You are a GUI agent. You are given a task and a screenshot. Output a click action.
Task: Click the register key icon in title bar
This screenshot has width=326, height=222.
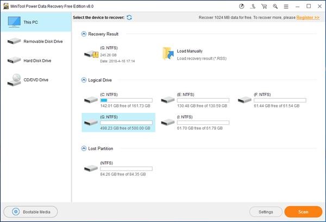(253, 7)
